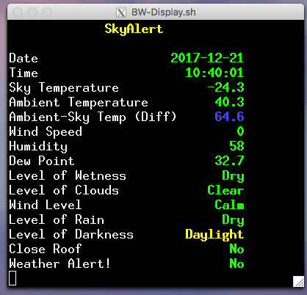Select the Clear cloud status

225,190
